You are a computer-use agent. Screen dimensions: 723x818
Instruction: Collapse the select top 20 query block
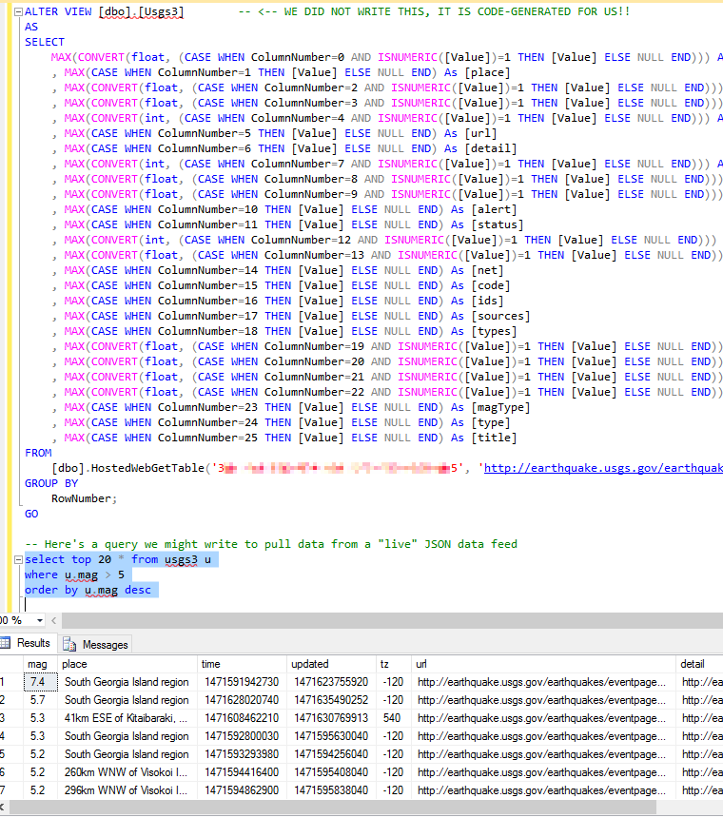coord(18,560)
